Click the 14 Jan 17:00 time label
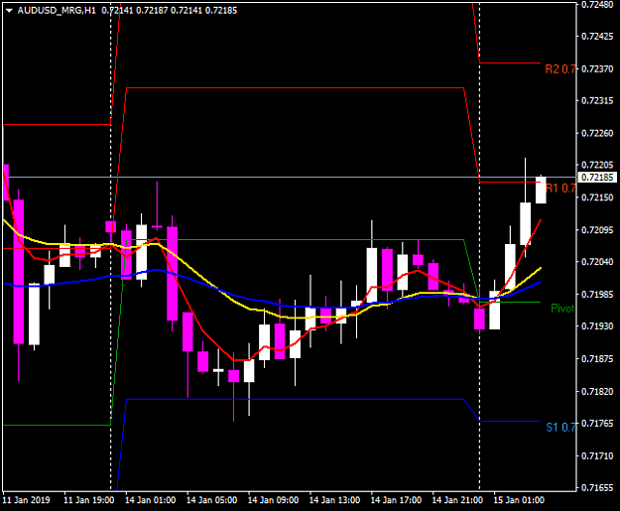Viewport: 620px width, 511px height. (396, 500)
